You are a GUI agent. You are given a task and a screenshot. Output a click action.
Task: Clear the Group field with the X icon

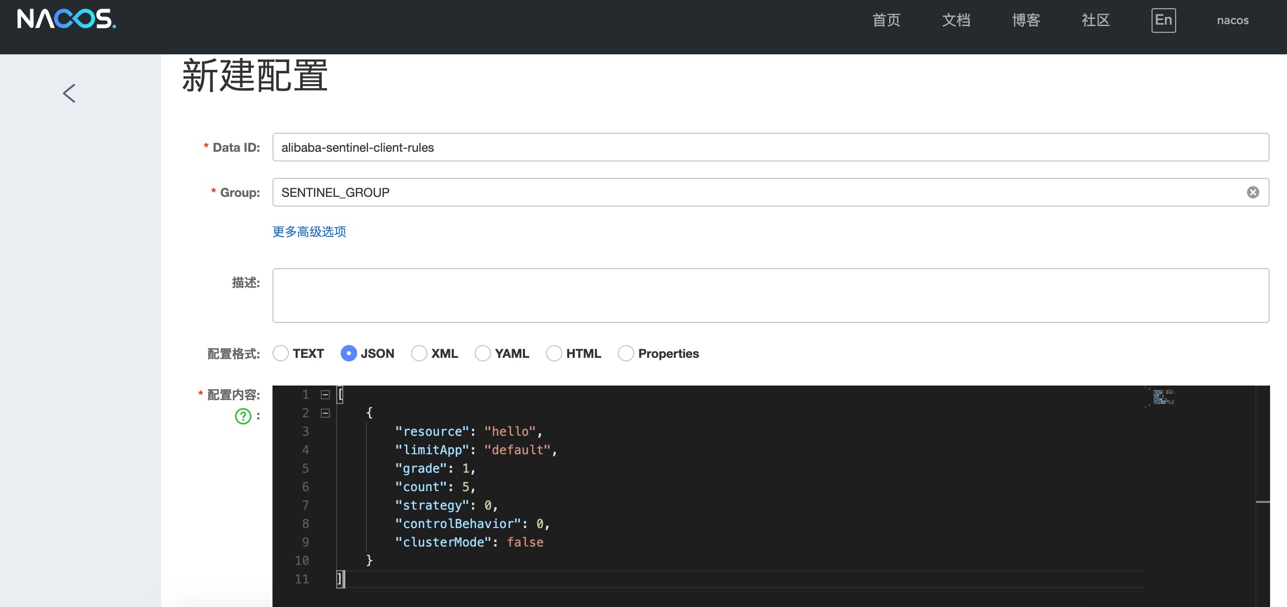pyautogui.click(x=1253, y=192)
